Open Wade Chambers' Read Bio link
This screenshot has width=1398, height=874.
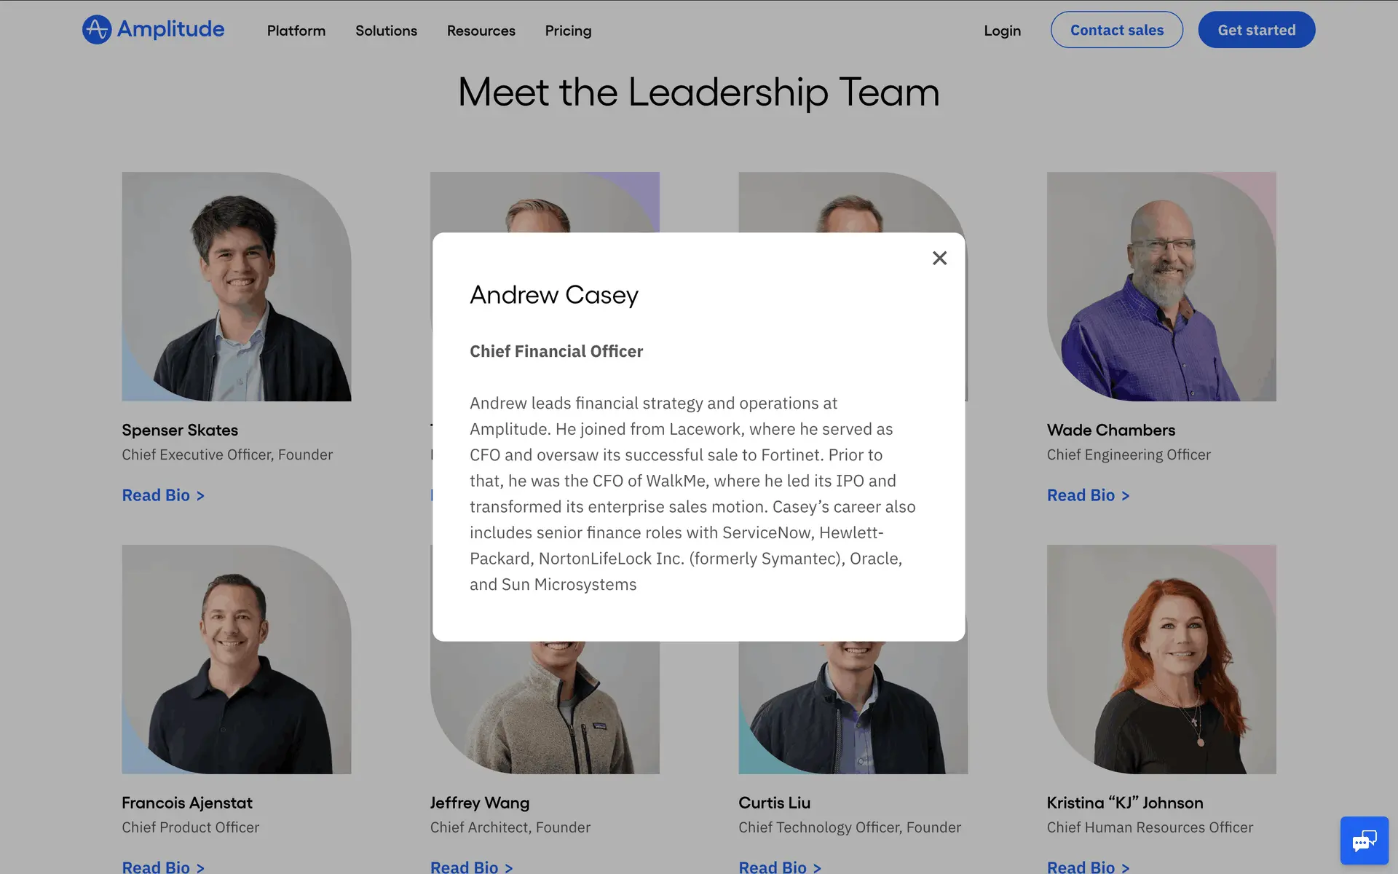(1088, 495)
